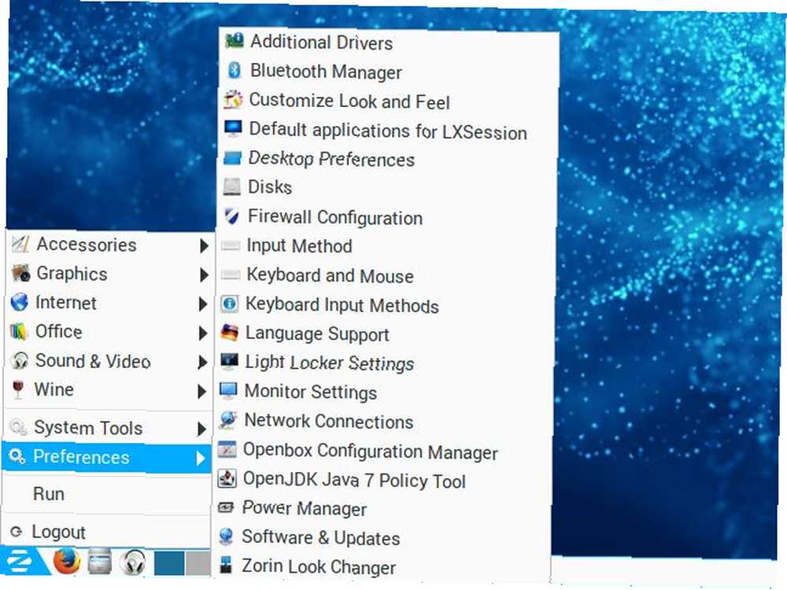Open the Office menu category
Screen dimensions: 787x590
[x=109, y=332]
